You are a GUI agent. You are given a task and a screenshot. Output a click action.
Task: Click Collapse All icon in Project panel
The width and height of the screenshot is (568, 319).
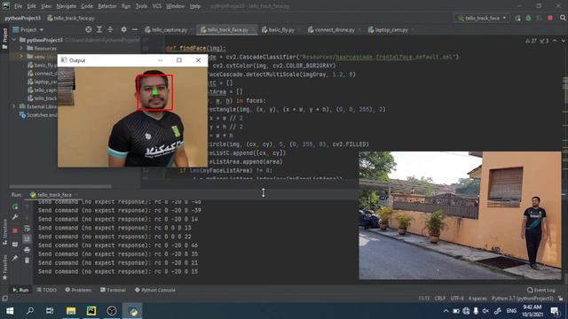point(110,29)
